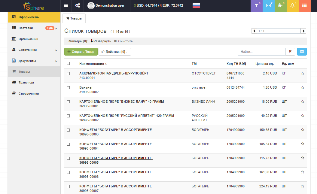The width and height of the screenshot is (317, 194).
Task: Click the hamburger menu icon in top bar
Action: 66,5
